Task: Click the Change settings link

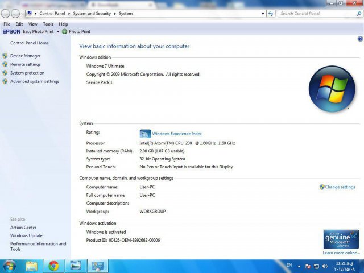Action: coord(340,187)
